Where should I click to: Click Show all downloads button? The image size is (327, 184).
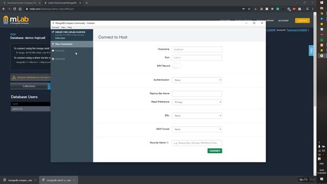[303, 179]
